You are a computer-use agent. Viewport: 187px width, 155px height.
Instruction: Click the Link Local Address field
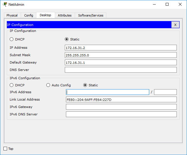click(121, 99)
